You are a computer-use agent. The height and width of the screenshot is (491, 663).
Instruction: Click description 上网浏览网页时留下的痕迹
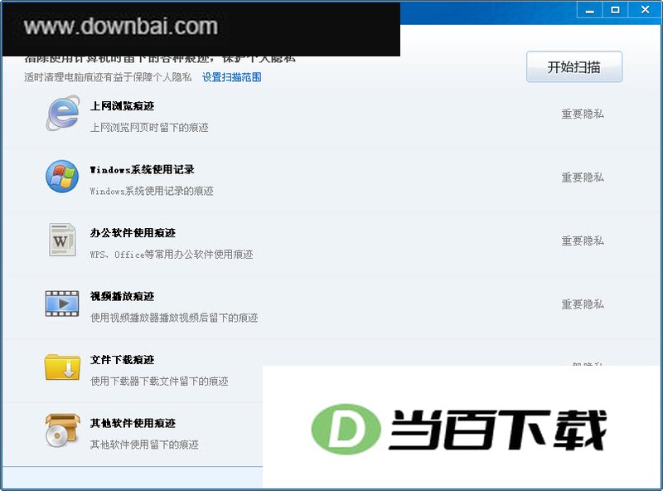point(149,128)
